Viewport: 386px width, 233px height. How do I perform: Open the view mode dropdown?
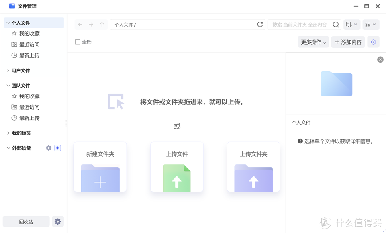click(370, 24)
